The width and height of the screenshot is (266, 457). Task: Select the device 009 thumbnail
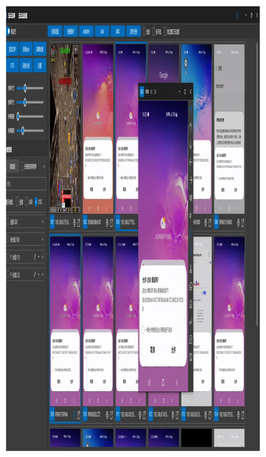point(65,321)
